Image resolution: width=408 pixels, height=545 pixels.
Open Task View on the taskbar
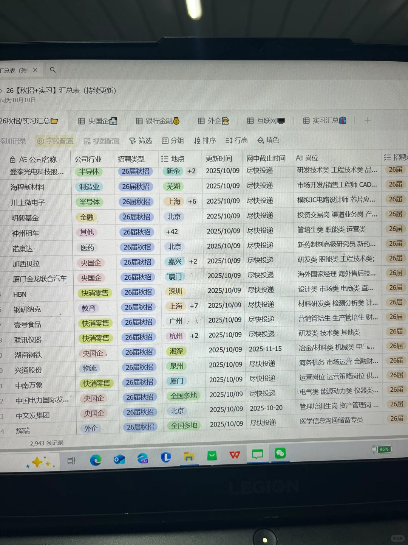point(71,461)
